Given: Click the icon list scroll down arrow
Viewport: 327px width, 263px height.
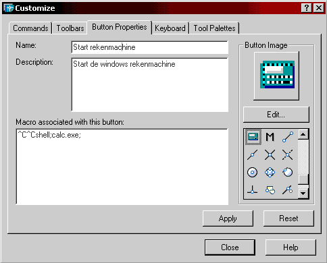Looking at the screenshot, I should [303, 194].
